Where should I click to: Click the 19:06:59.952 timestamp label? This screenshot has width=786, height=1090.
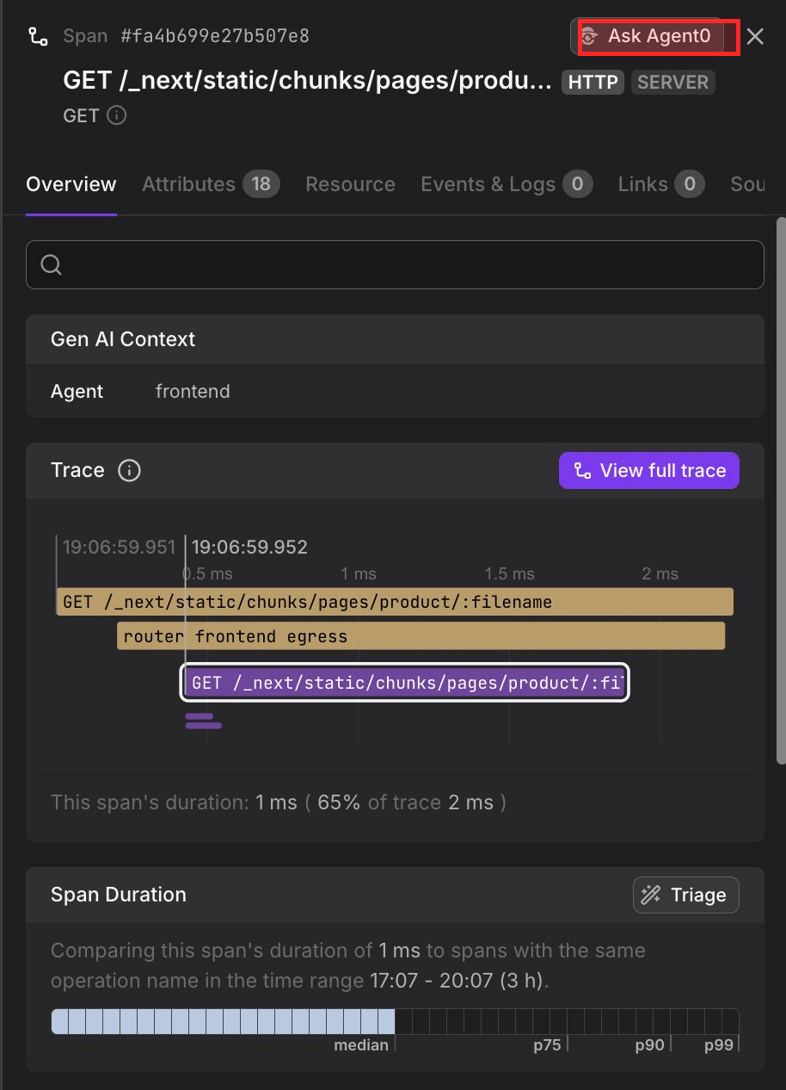[249, 547]
